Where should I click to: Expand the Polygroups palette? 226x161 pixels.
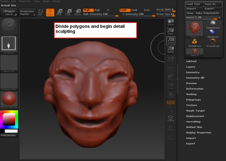tap(194, 100)
